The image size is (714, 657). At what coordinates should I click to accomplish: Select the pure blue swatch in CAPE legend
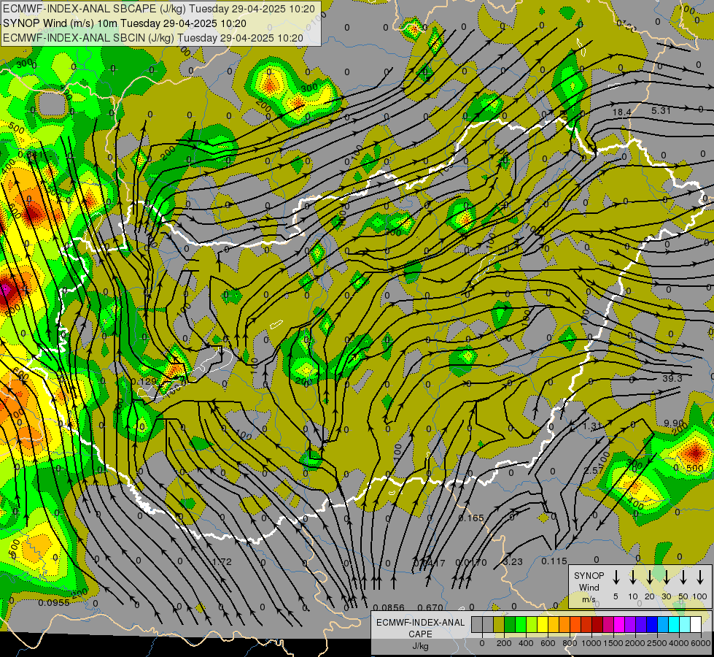653,625
